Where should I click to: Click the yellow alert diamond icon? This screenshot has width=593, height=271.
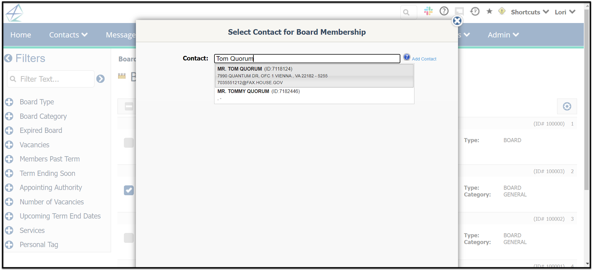[x=502, y=11]
